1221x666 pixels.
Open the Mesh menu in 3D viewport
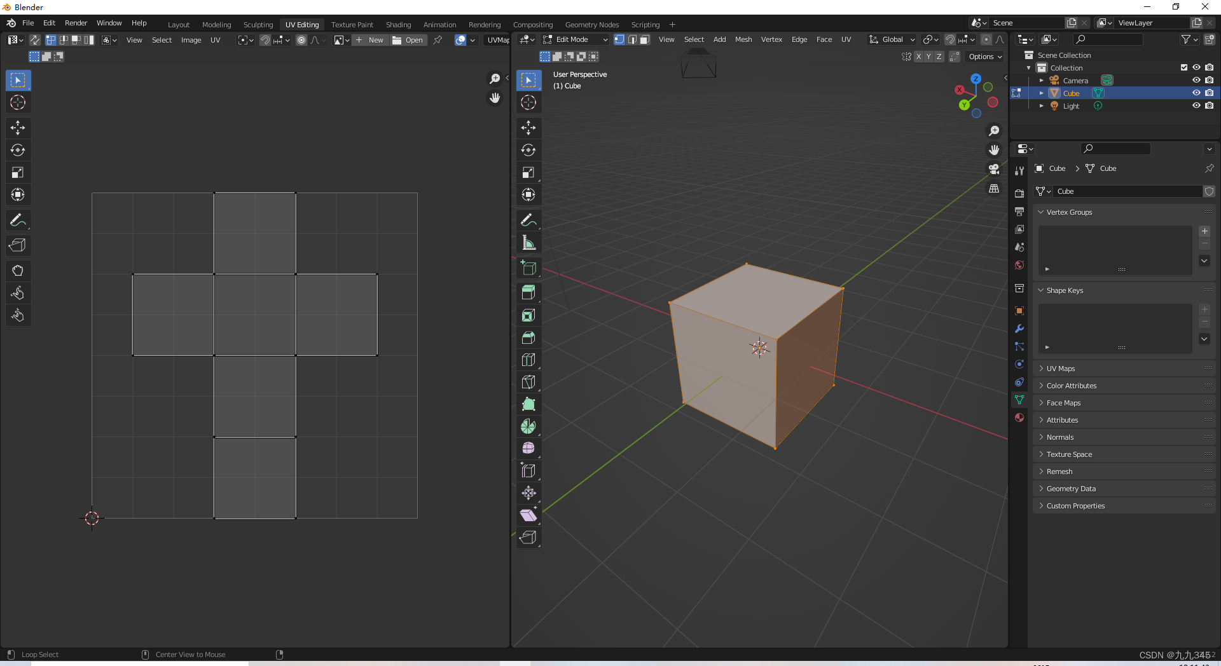[x=743, y=39]
